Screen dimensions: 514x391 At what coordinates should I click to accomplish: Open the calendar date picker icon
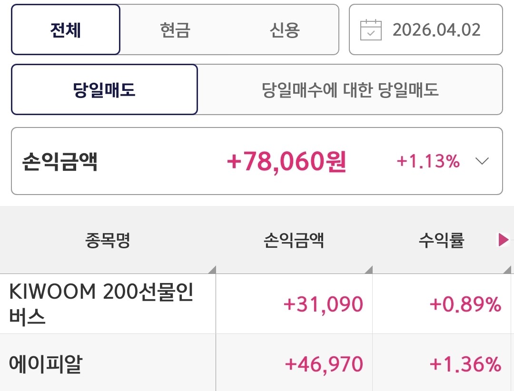[x=371, y=30]
